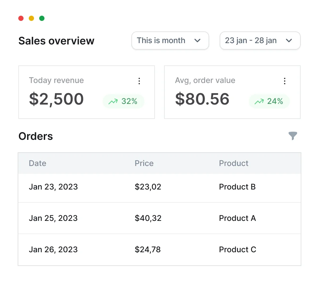Click the red window close dot
Viewport: 319px width, 281px height.
(x=21, y=18)
